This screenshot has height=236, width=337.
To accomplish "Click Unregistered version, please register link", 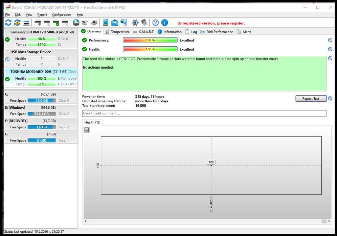I will coord(211,23).
